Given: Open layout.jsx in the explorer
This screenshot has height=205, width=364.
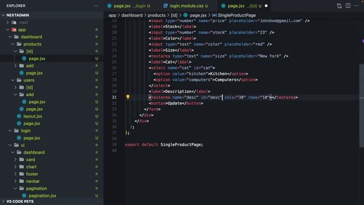Looking at the screenshot, I should coord(33,116).
